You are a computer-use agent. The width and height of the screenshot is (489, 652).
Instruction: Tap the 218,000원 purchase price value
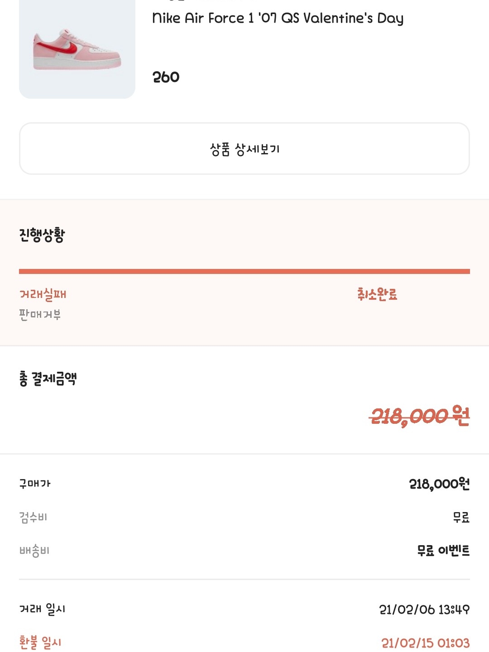[439, 484]
